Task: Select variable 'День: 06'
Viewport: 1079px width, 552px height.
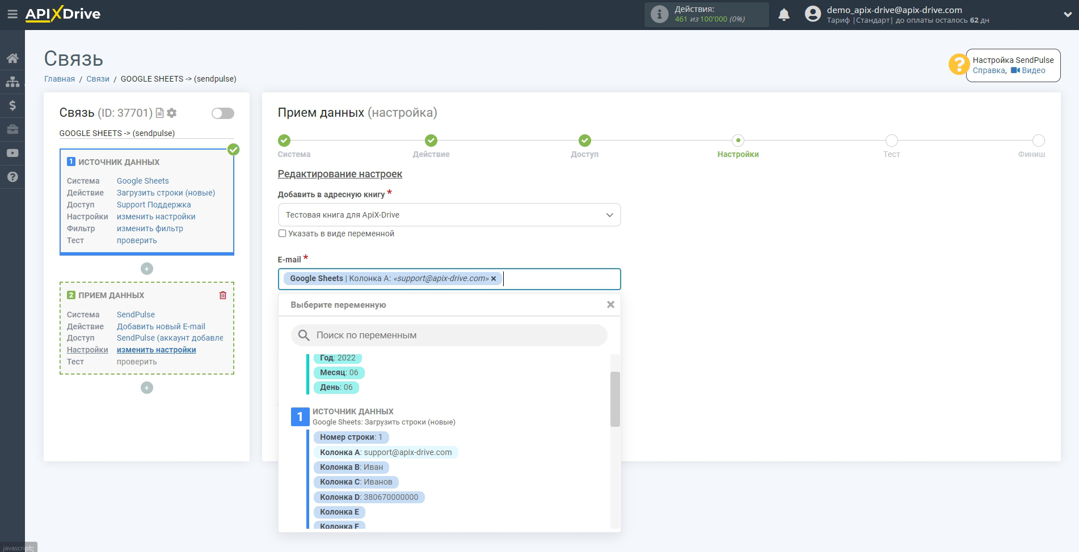Action: pos(336,388)
